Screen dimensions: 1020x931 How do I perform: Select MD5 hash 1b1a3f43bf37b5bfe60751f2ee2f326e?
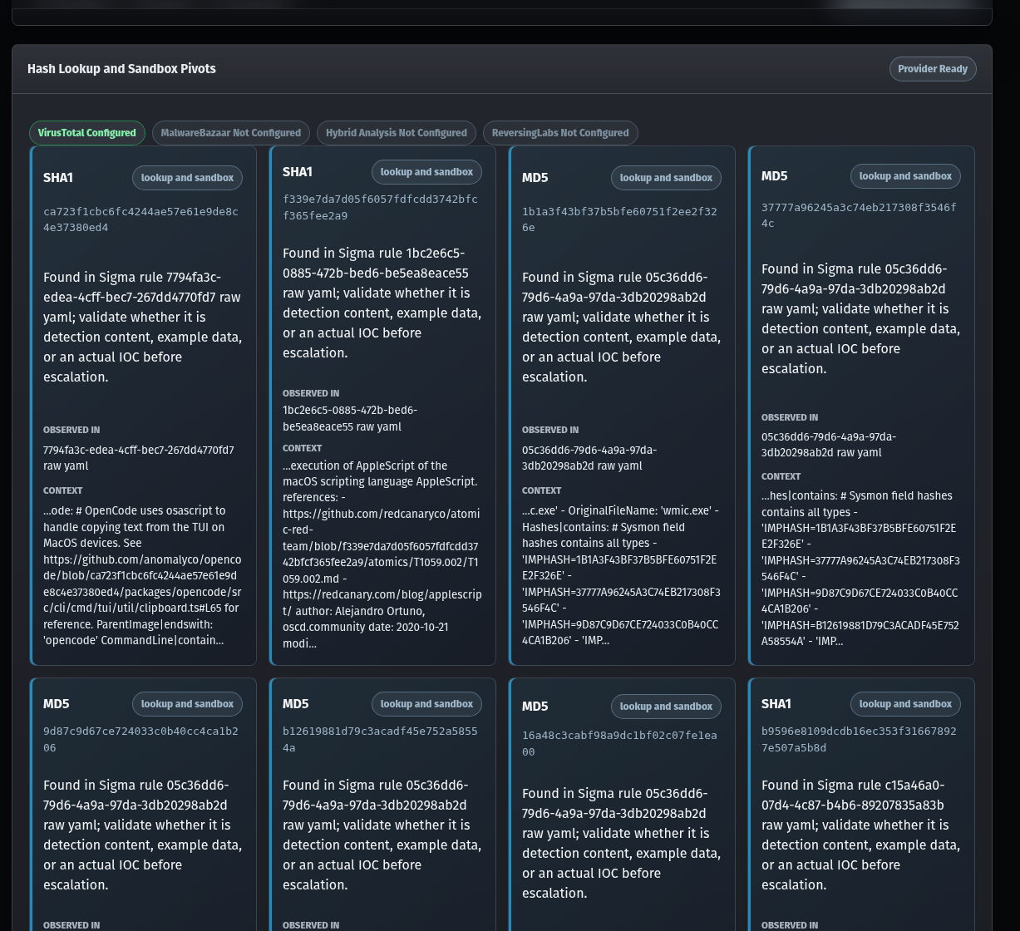pyautogui.click(x=619, y=219)
